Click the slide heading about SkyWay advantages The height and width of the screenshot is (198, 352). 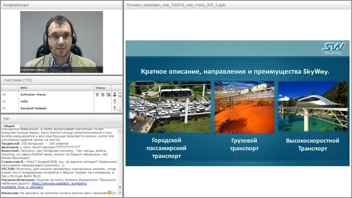[x=235, y=71]
